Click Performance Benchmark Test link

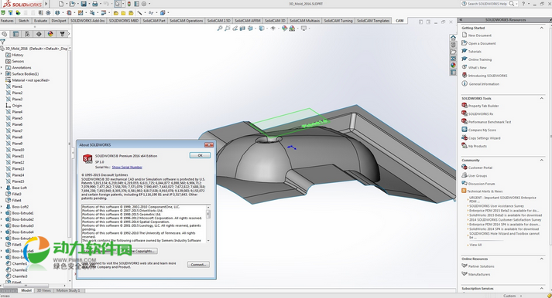click(490, 122)
